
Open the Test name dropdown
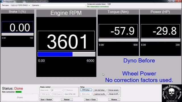(x=20, y=5)
